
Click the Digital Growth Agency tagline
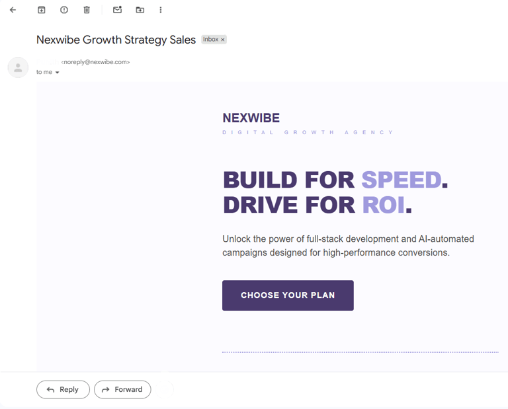pos(308,132)
